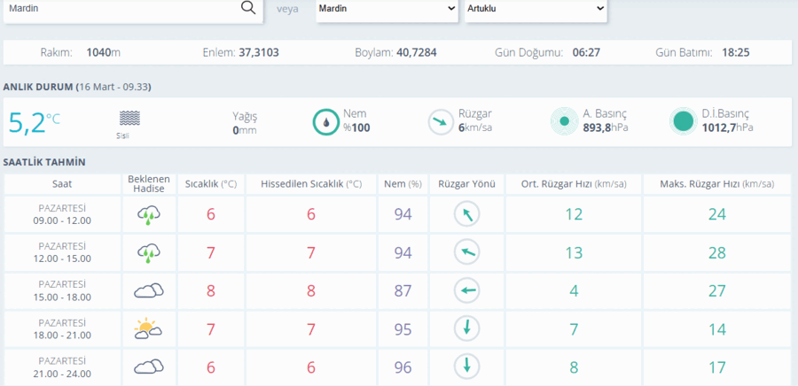798x386 pixels.
Task: Click the current temperature 5,2°C reading
Action: pyautogui.click(x=34, y=122)
